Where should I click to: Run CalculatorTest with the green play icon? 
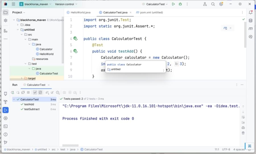pos(174,4)
